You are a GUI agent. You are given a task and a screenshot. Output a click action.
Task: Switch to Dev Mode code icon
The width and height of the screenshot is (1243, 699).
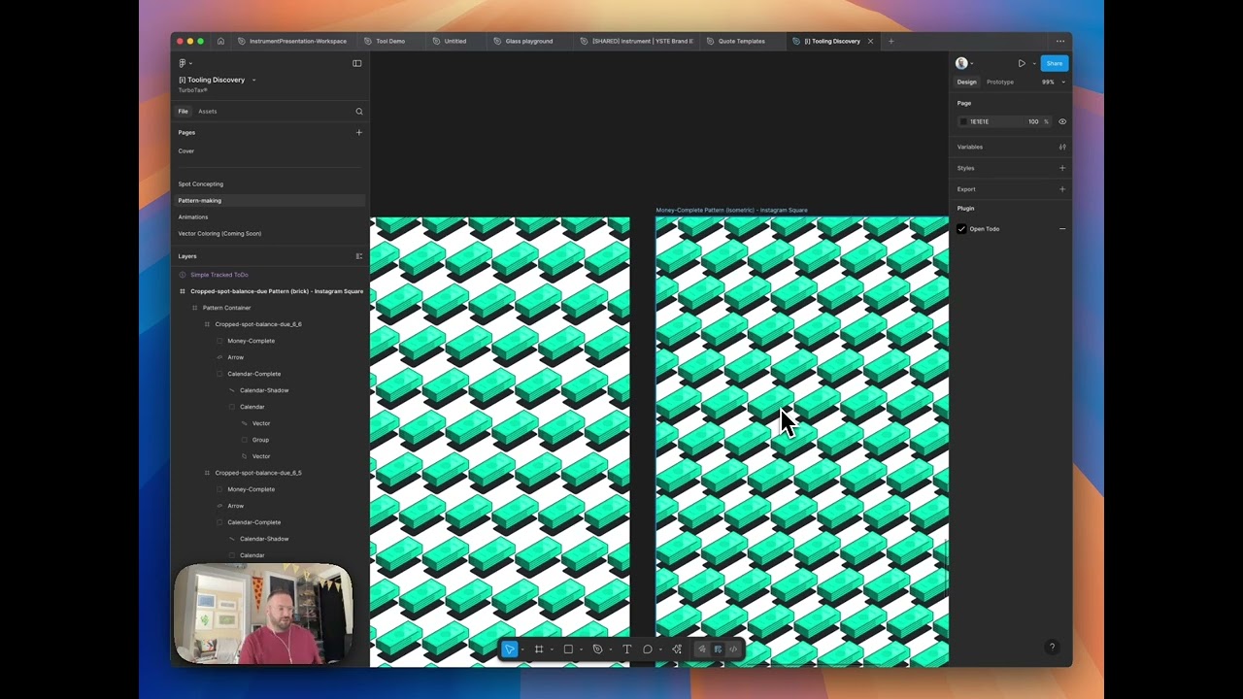point(733,649)
